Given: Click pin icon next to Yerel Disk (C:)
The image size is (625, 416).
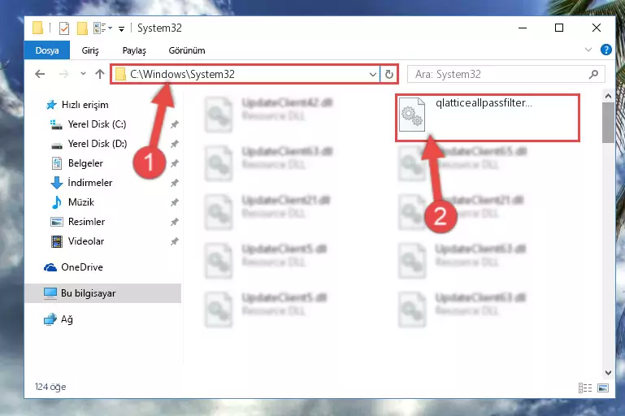Looking at the screenshot, I should (x=174, y=124).
